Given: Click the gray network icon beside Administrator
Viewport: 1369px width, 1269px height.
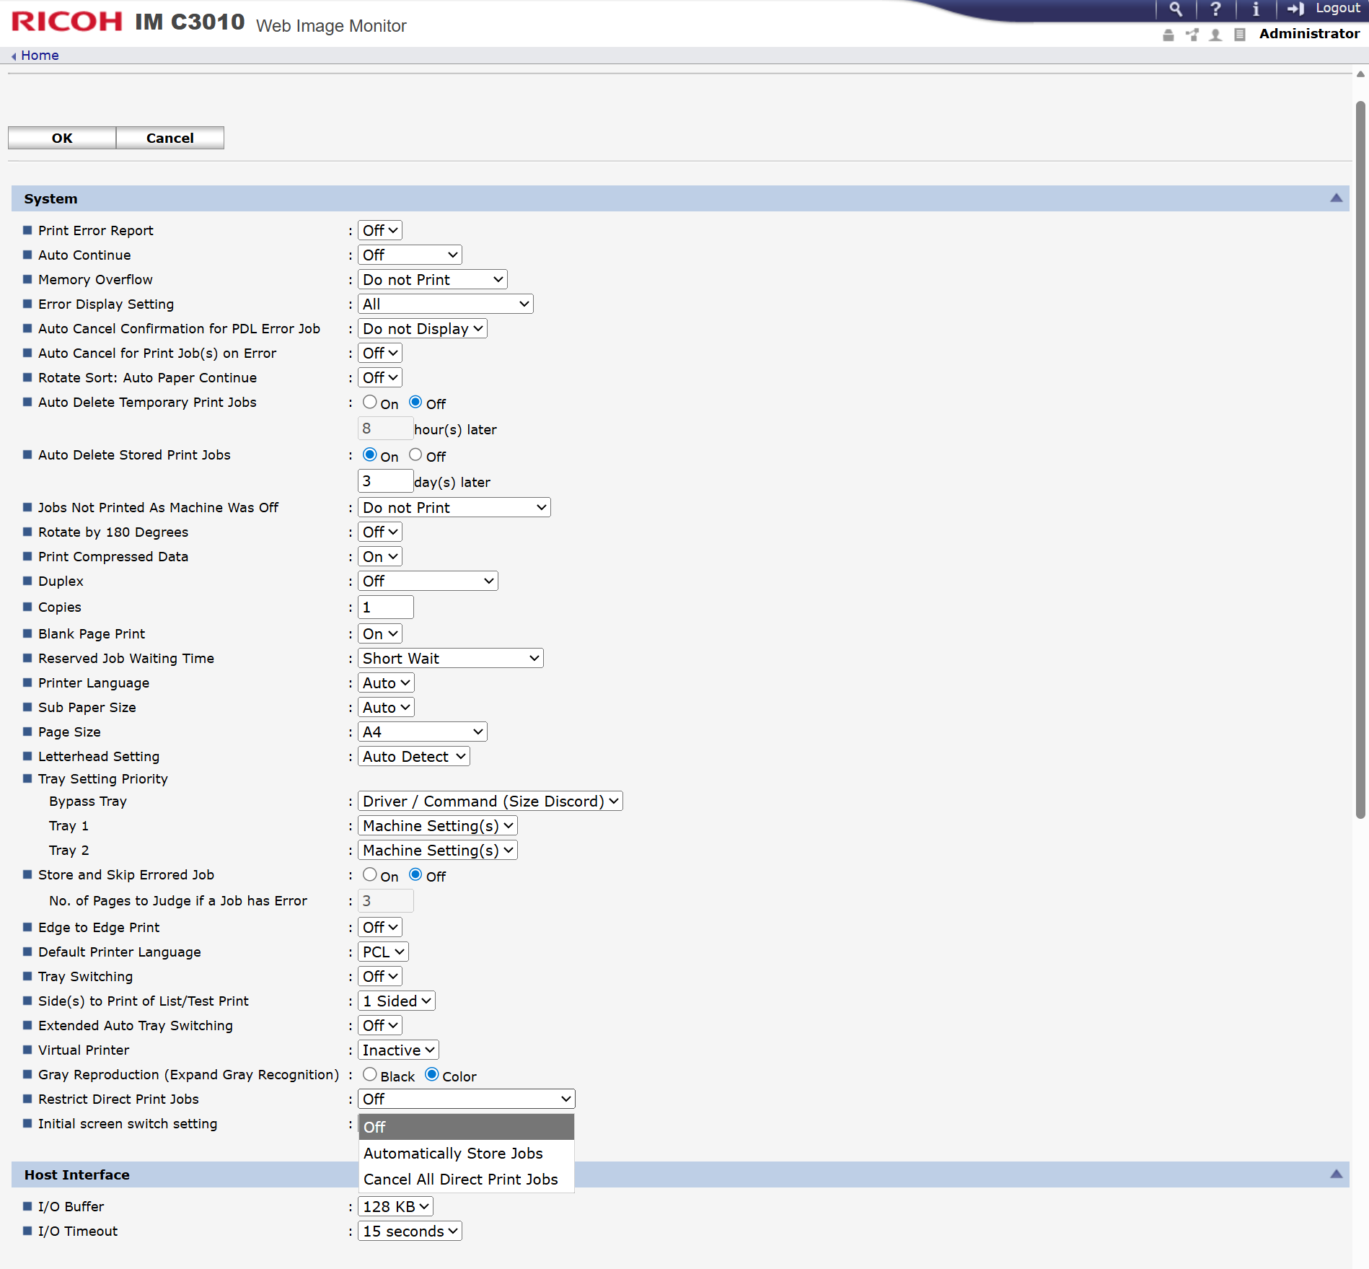Looking at the screenshot, I should [x=1192, y=35].
